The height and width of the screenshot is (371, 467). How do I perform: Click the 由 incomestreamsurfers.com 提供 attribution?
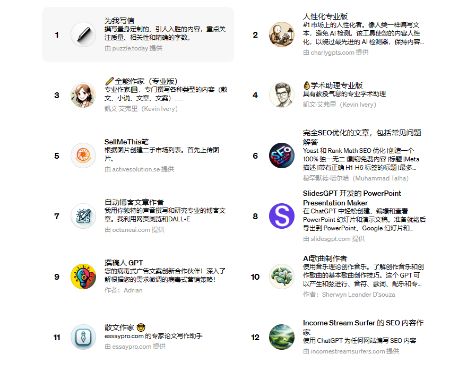(x=351, y=351)
